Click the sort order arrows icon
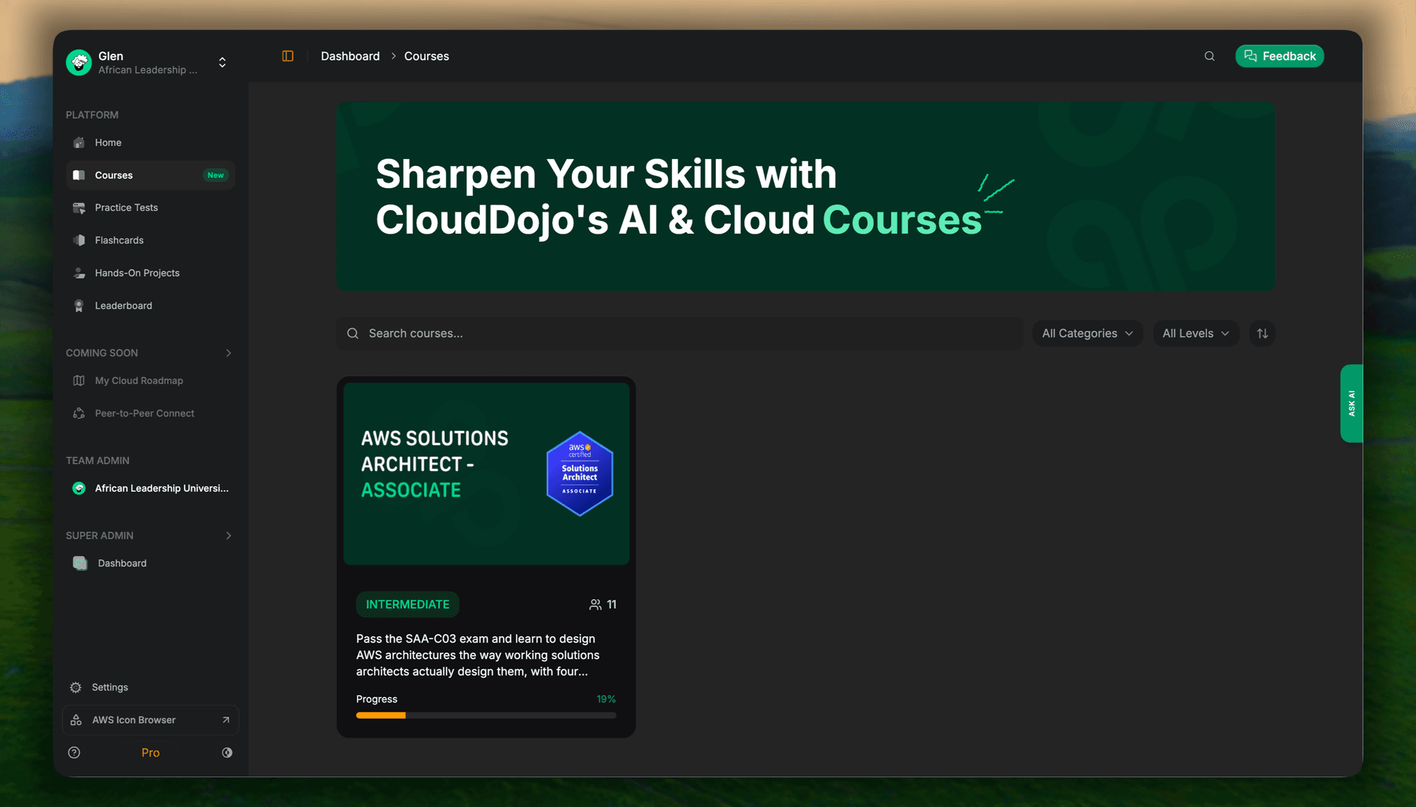This screenshot has width=1416, height=807. click(1262, 333)
